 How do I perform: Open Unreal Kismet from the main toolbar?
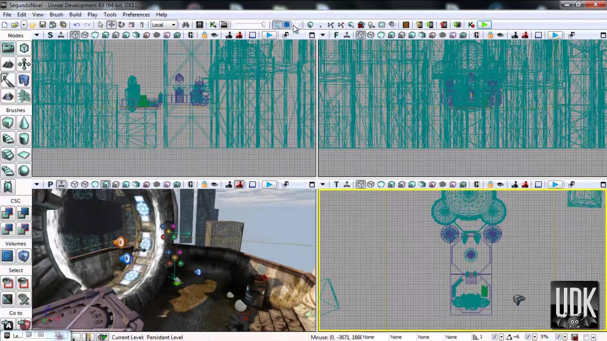coord(213,25)
